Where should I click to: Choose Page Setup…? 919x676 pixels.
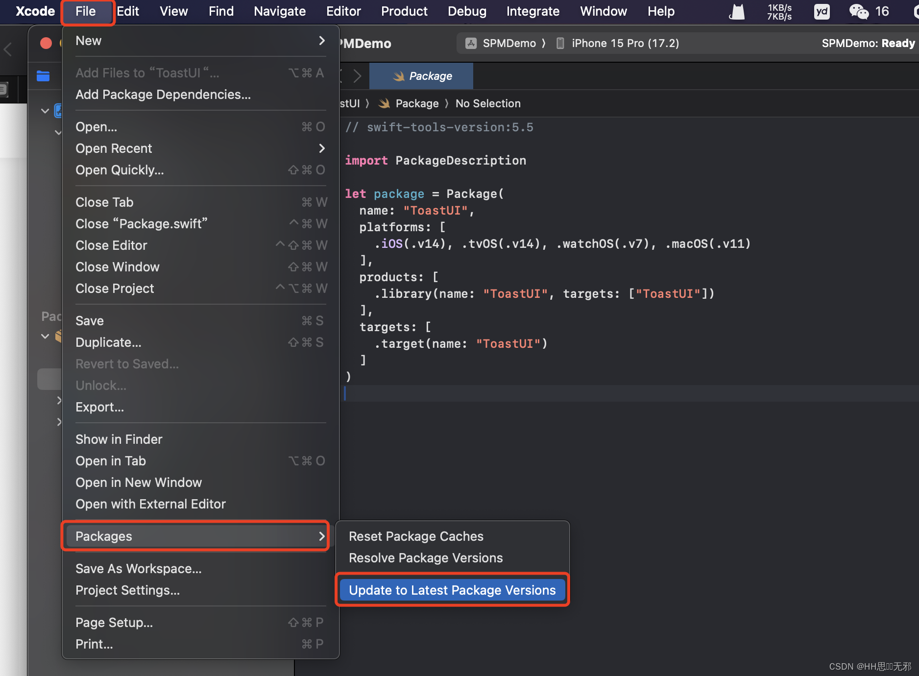point(201,623)
